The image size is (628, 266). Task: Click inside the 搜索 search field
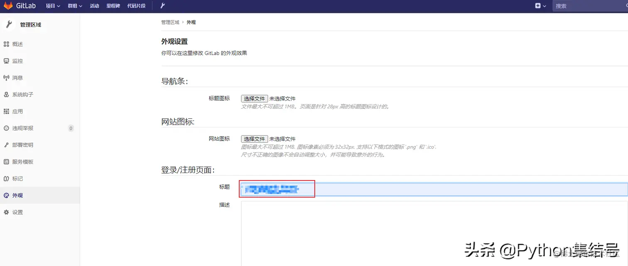[x=581, y=6]
